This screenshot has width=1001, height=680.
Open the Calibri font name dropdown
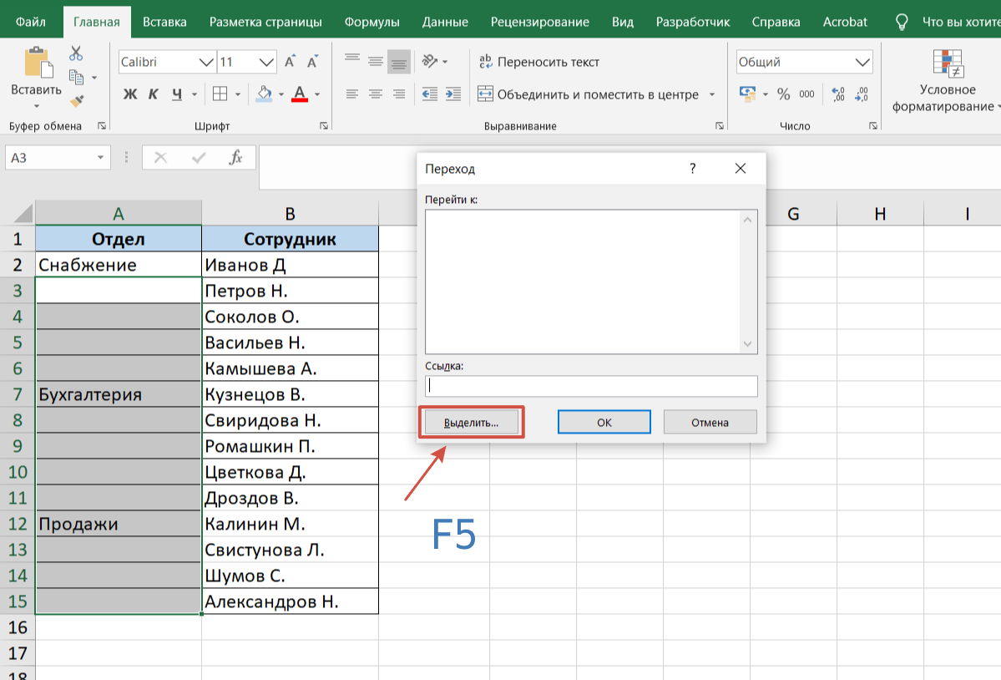point(205,62)
